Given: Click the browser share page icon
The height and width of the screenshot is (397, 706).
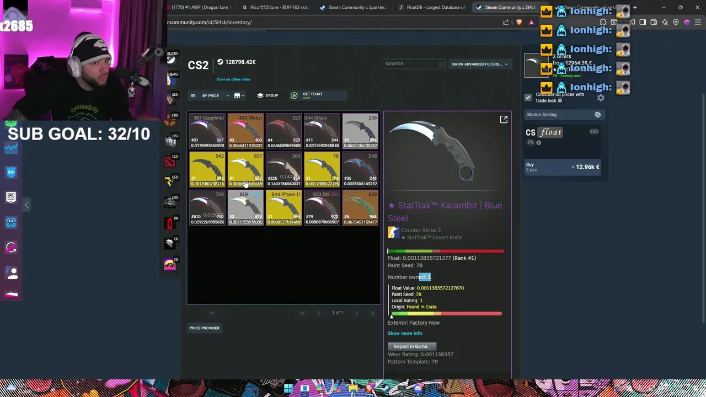Looking at the screenshot, I should pos(506,22).
